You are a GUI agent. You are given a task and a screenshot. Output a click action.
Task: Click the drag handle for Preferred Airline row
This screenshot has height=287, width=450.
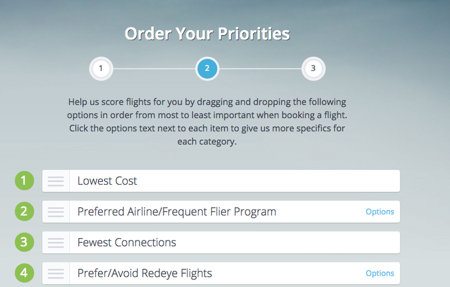(56, 212)
